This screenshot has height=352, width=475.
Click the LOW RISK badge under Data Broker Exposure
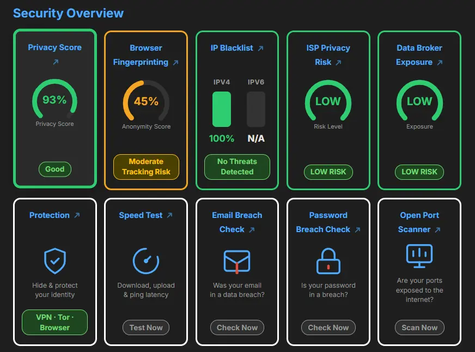click(419, 172)
